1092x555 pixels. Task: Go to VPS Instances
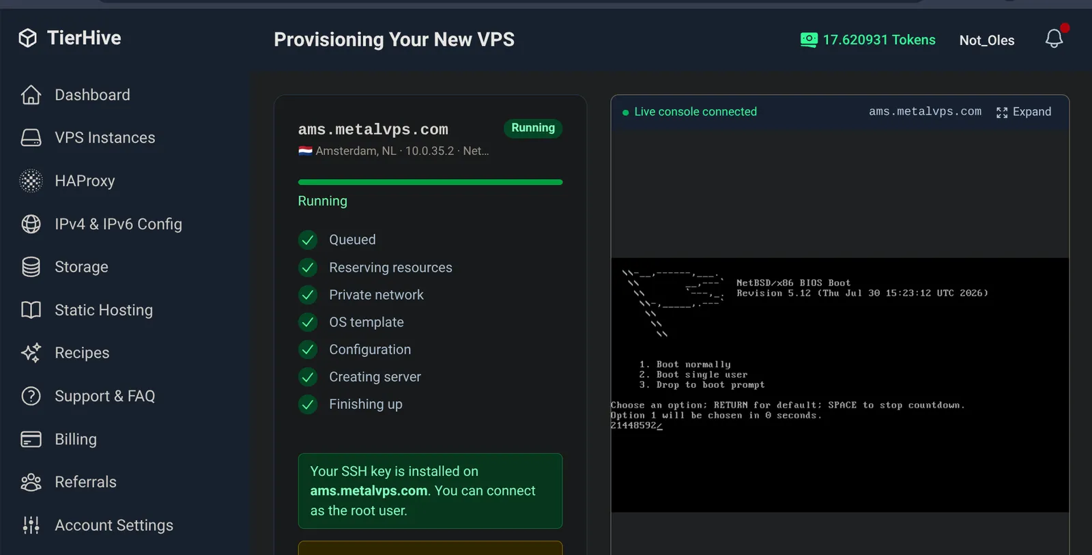click(x=105, y=138)
